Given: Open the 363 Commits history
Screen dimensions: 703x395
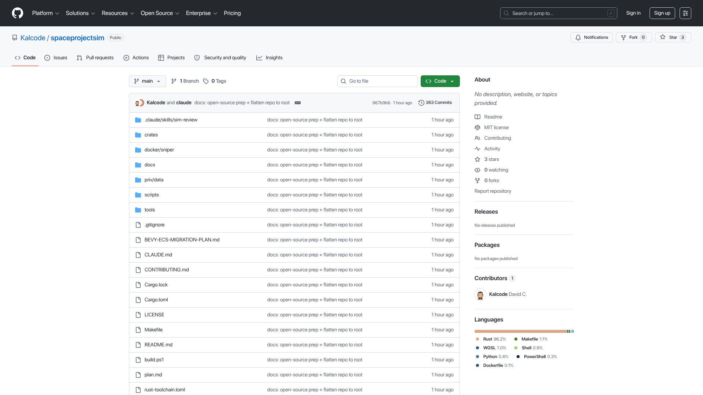Looking at the screenshot, I should (435, 103).
